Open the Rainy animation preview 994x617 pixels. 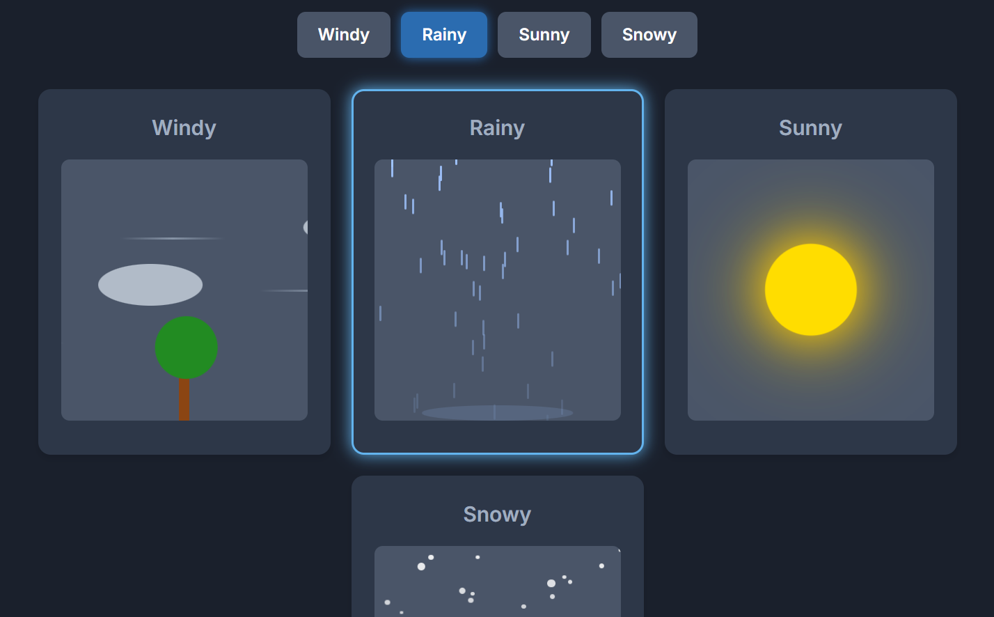(498, 290)
